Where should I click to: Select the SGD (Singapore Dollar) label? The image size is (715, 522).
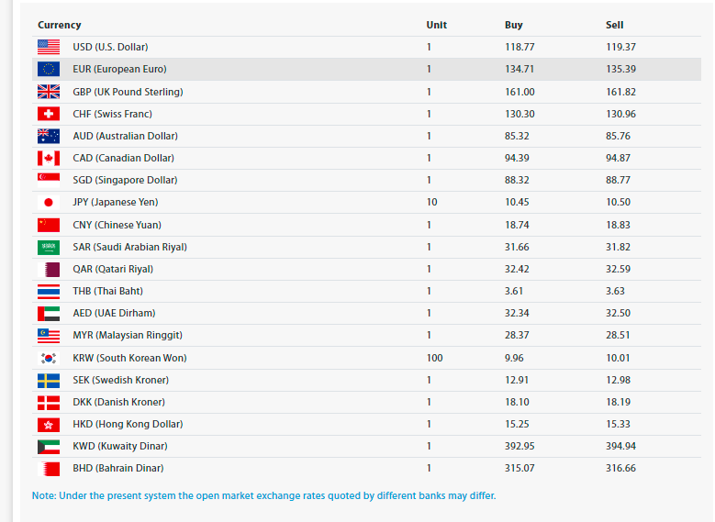coord(125,180)
